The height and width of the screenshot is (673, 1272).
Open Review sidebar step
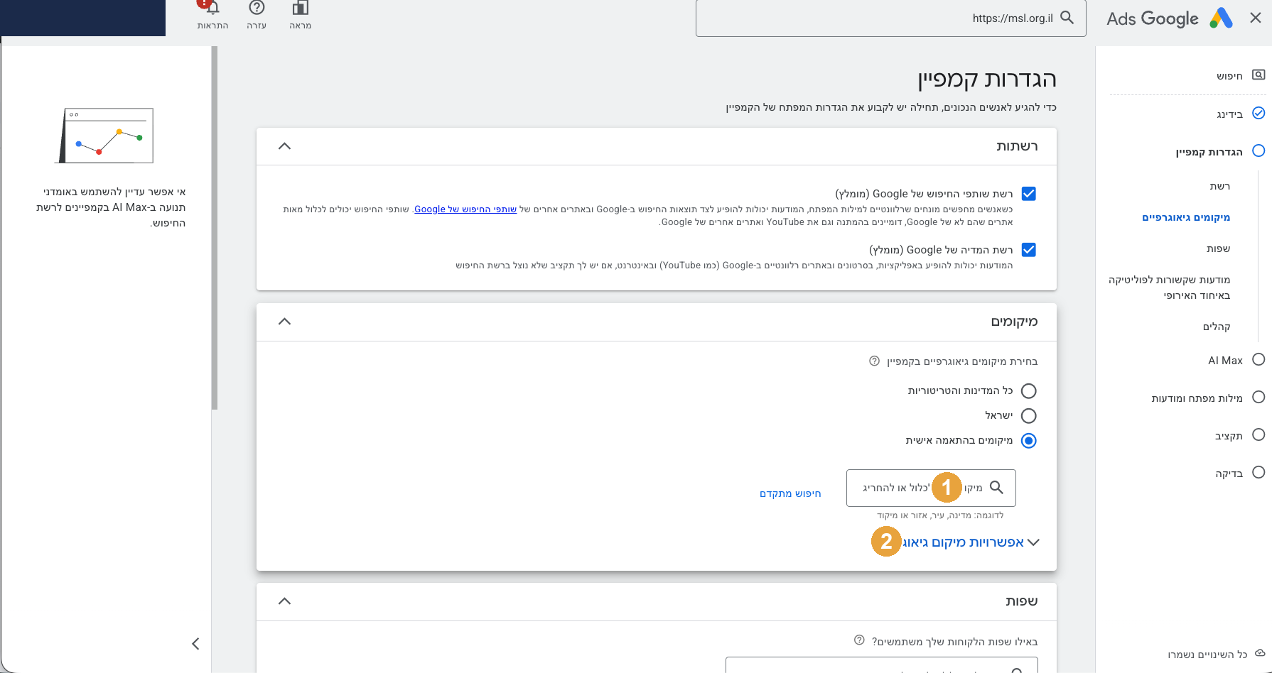pyautogui.click(x=1229, y=473)
